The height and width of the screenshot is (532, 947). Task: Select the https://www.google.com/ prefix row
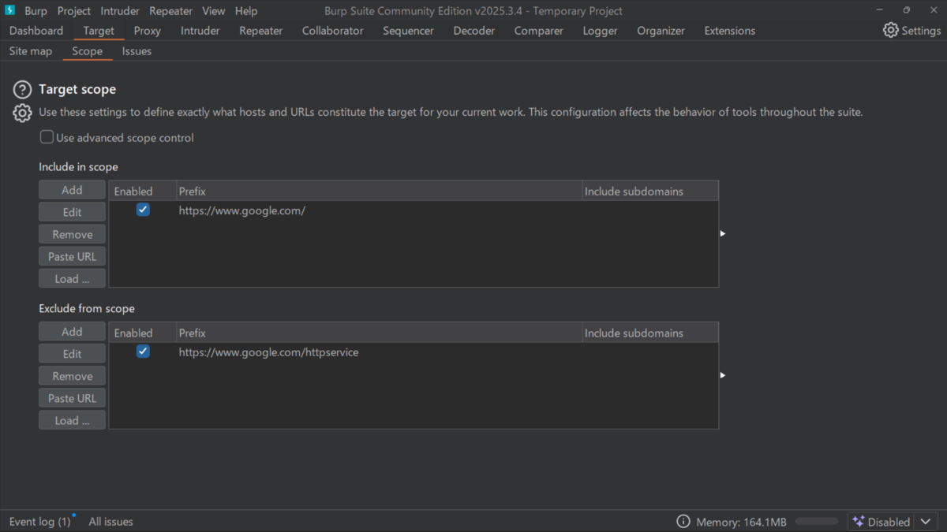(x=414, y=210)
